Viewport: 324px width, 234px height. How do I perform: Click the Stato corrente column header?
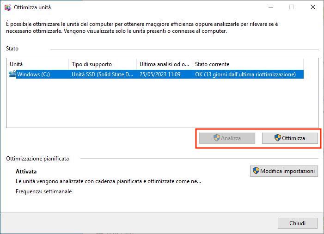[x=247, y=64]
